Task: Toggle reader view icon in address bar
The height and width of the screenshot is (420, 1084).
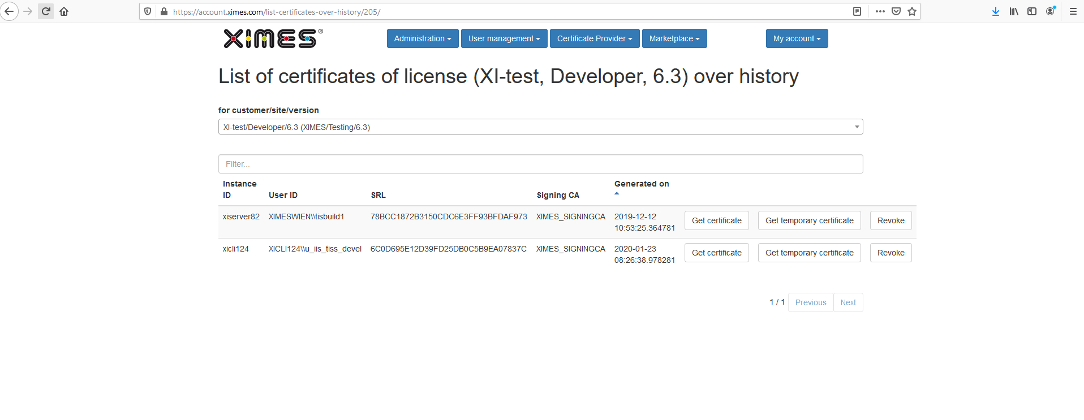Action: pos(857,11)
